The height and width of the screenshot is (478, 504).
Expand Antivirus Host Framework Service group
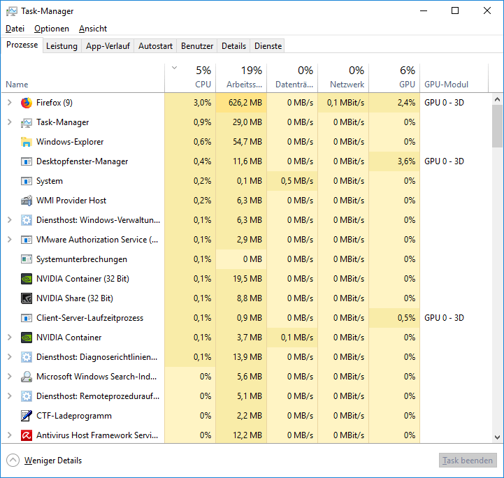coord(10,435)
